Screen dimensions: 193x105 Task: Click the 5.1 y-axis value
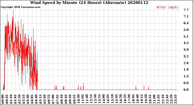coord(186,36)
